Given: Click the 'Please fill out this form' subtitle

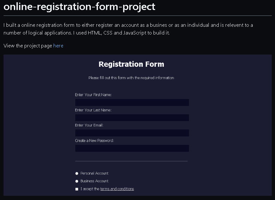Looking at the screenshot, I should point(131,78).
